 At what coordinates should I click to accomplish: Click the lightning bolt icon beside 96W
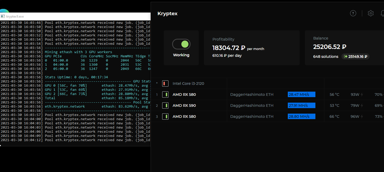(x=362, y=116)
